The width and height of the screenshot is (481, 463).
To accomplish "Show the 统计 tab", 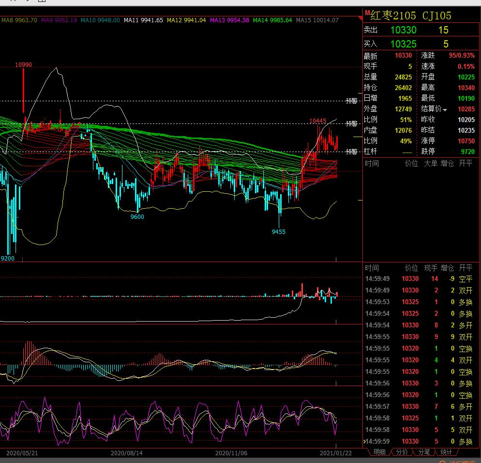I will 446,452.
